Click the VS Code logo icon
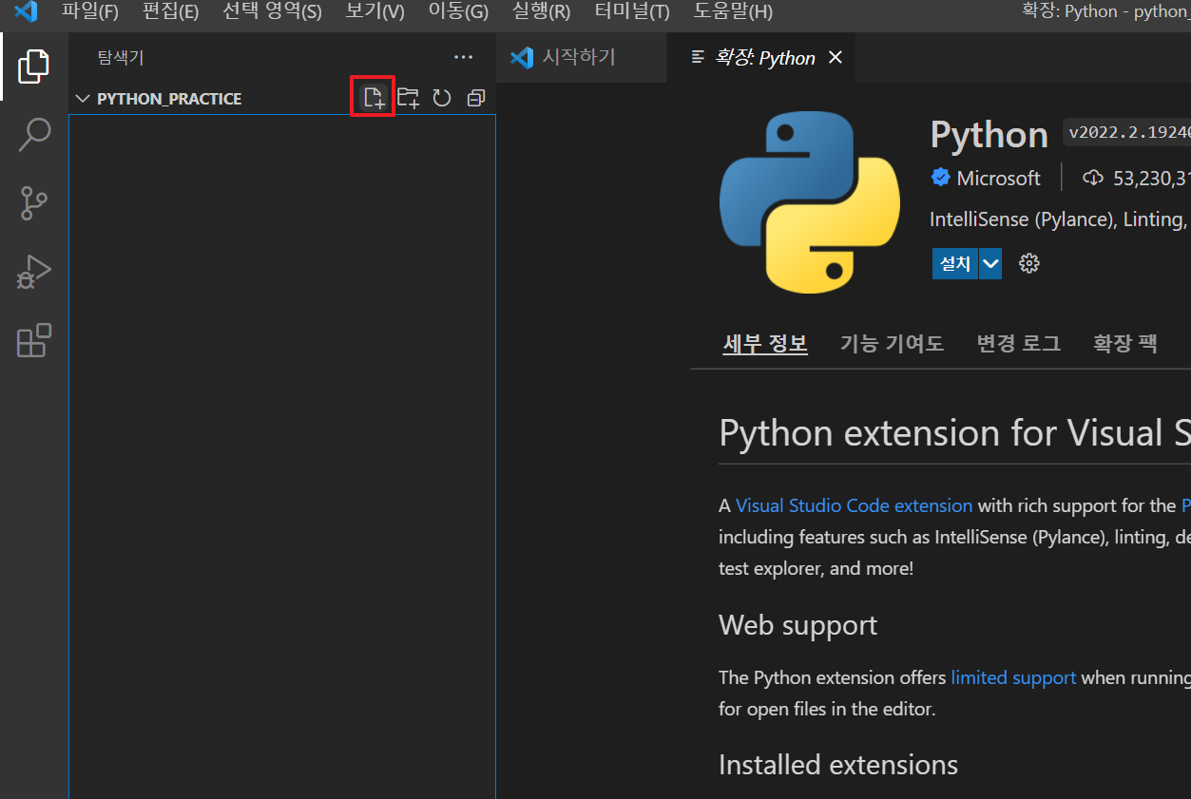The height and width of the screenshot is (799, 1191). [x=26, y=11]
